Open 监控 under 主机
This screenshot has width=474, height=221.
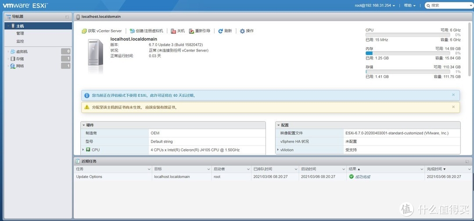pos(20,41)
